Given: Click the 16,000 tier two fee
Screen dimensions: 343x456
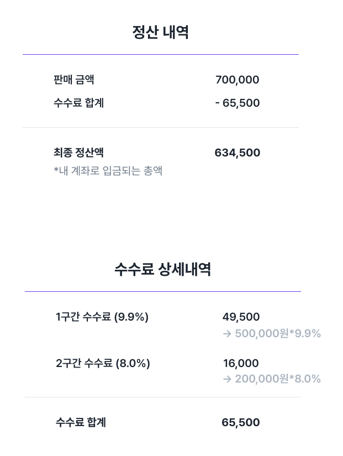Looking at the screenshot, I should (x=241, y=363).
